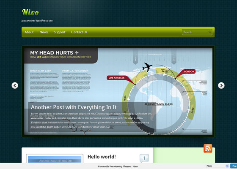Click the jet lag slider image
This screenshot has height=169, width=237.
click(x=118, y=91)
